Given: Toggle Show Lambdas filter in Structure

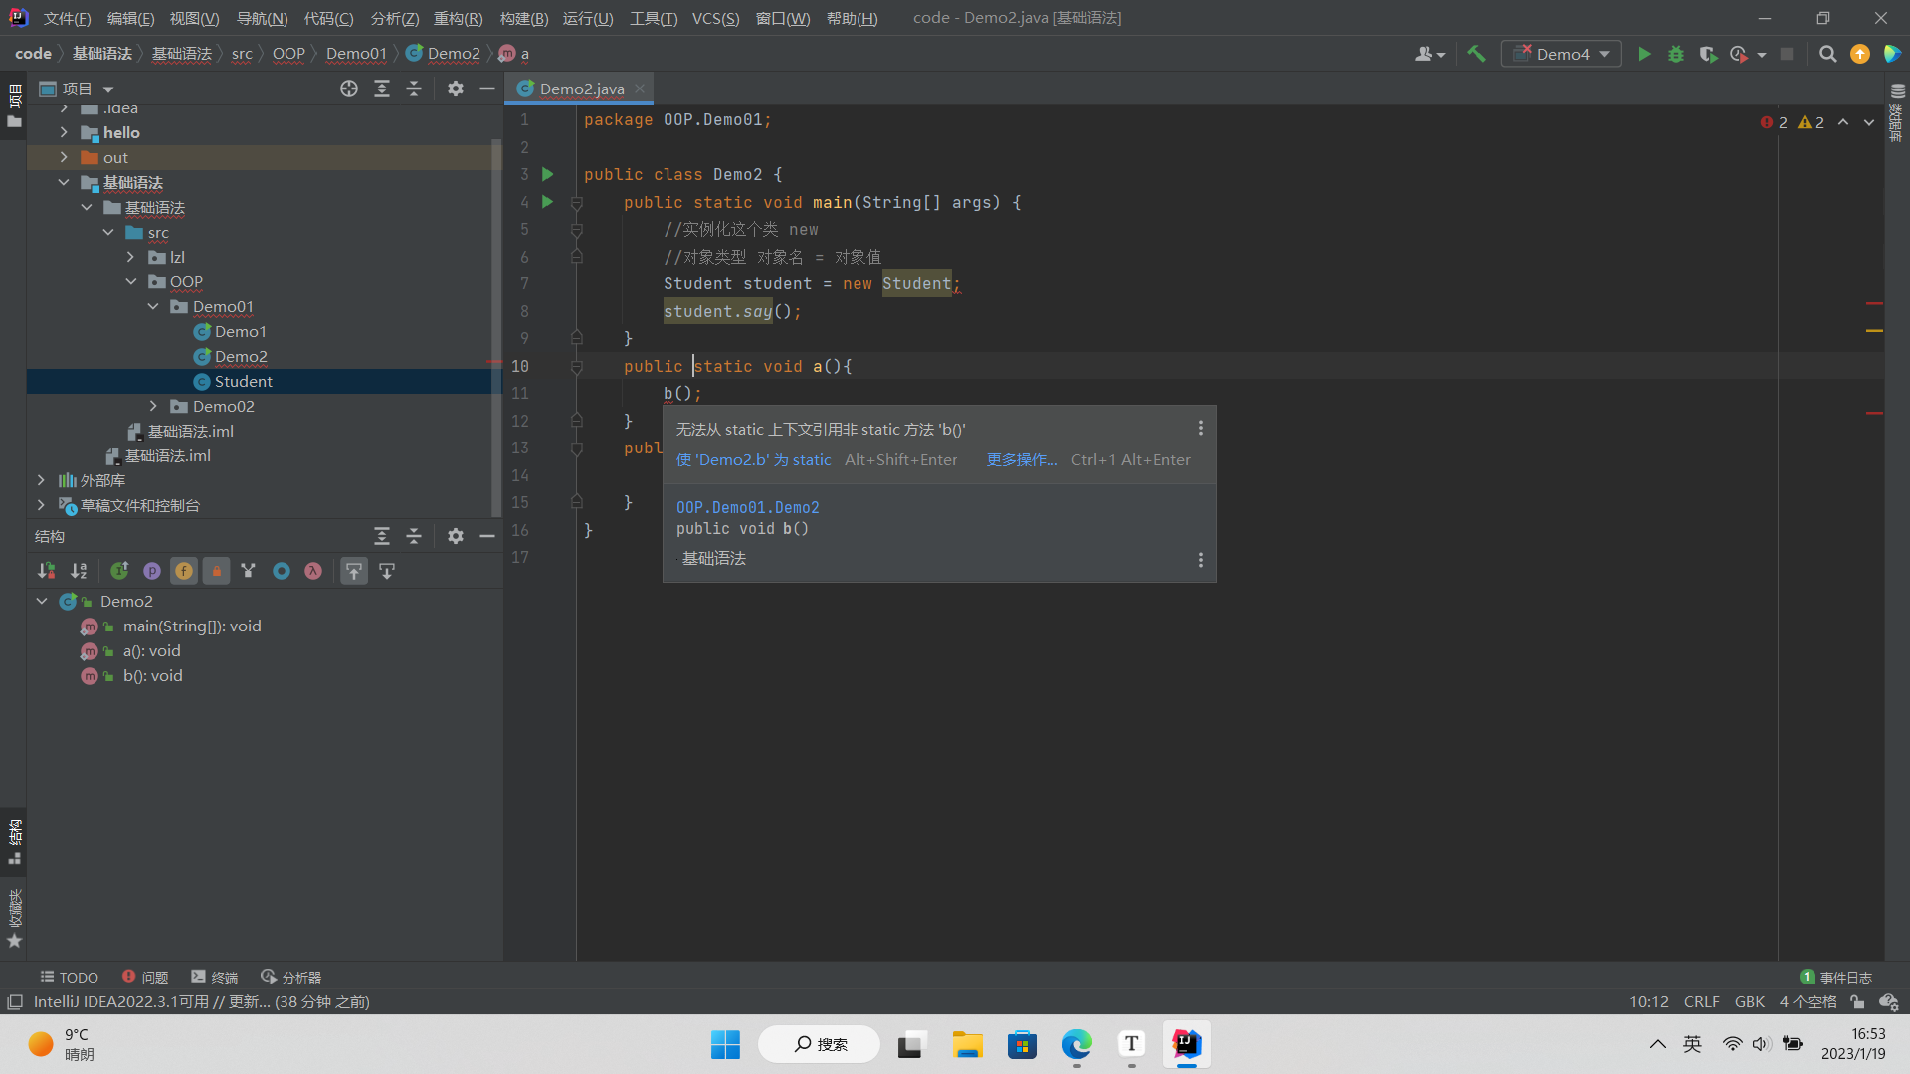Looking at the screenshot, I should pos(313,571).
